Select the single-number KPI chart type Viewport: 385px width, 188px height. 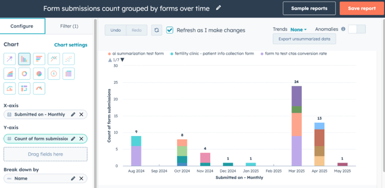[x=54, y=73]
